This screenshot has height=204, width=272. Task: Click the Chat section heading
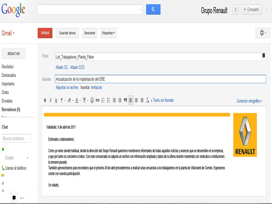5,127
